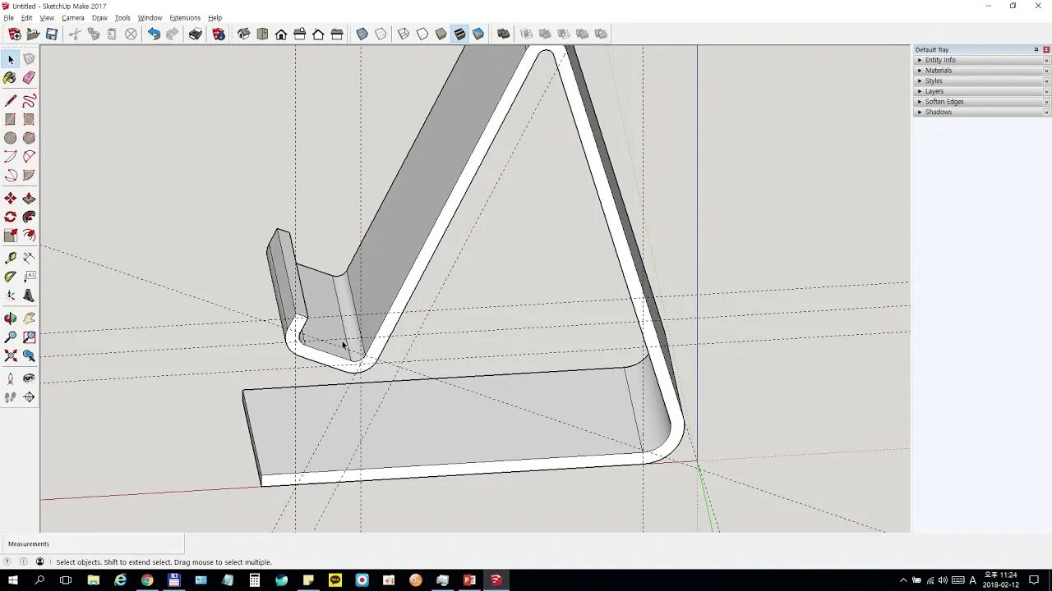Viewport: 1052px width, 591px height.
Task: Select the Eraser tool
Action: click(29, 78)
